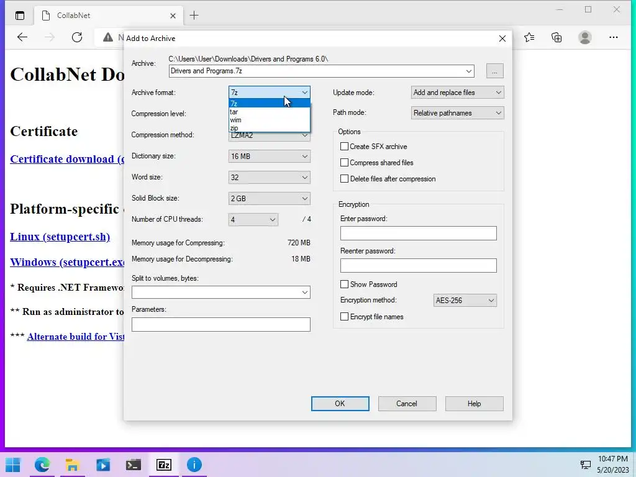Switch to the CollabNet browser tab

[x=109, y=16]
